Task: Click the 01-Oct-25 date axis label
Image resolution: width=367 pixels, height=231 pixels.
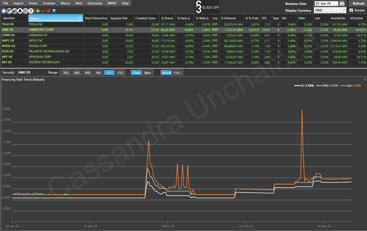Action: click(246, 226)
